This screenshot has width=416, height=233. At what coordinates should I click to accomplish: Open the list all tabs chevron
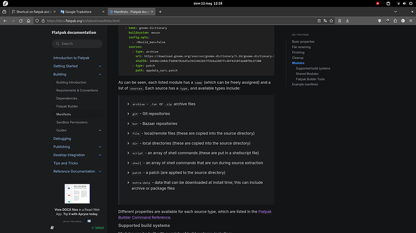coord(396,11)
